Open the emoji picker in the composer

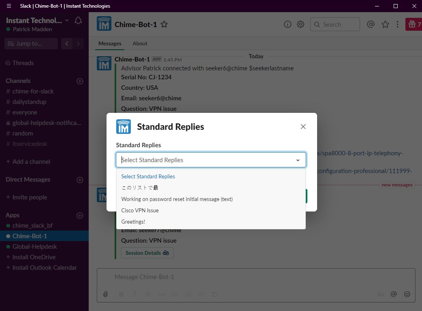407,294
